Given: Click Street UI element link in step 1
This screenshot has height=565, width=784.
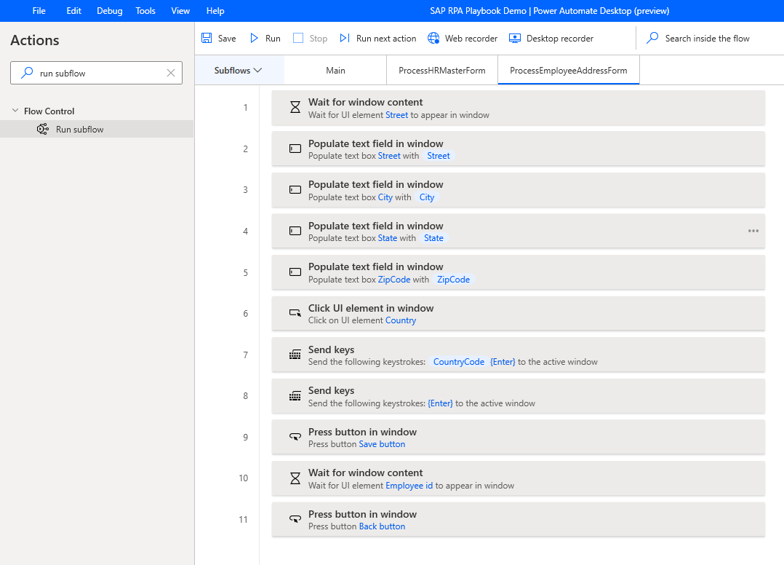Looking at the screenshot, I should point(396,115).
